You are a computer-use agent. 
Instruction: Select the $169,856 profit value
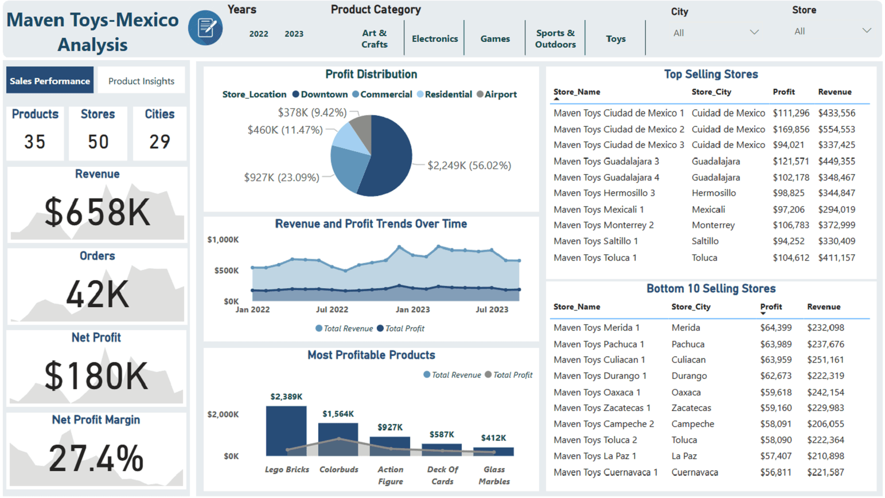(x=791, y=129)
